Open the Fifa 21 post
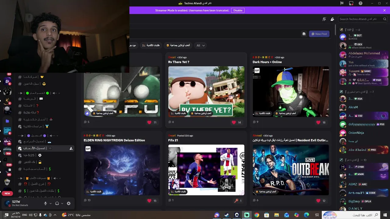The height and width of the screenshot is (219, 390). coord(173,140)
